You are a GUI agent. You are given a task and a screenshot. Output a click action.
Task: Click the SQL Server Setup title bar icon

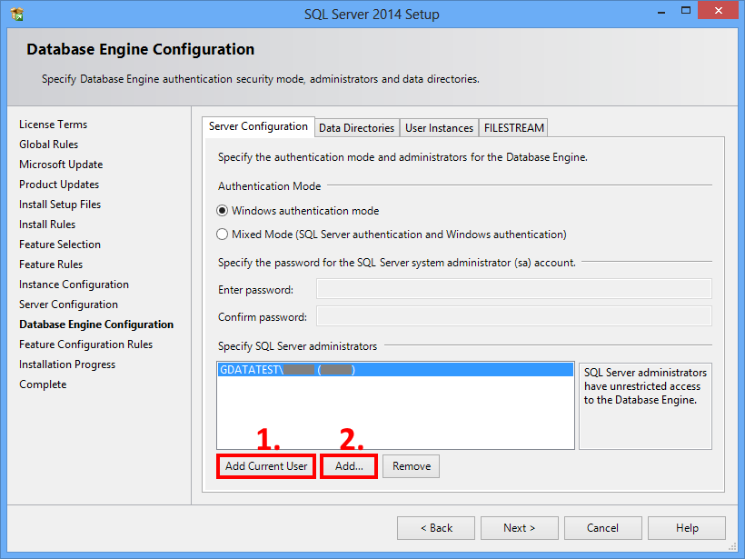pyautogui.click(x=17, y=15)
